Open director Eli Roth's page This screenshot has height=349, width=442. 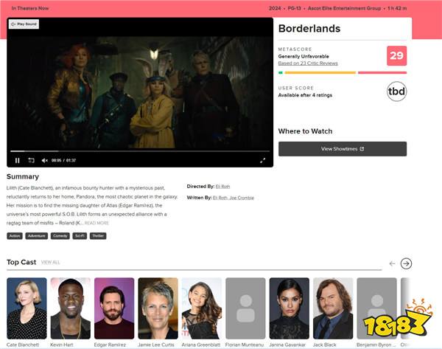222,187
